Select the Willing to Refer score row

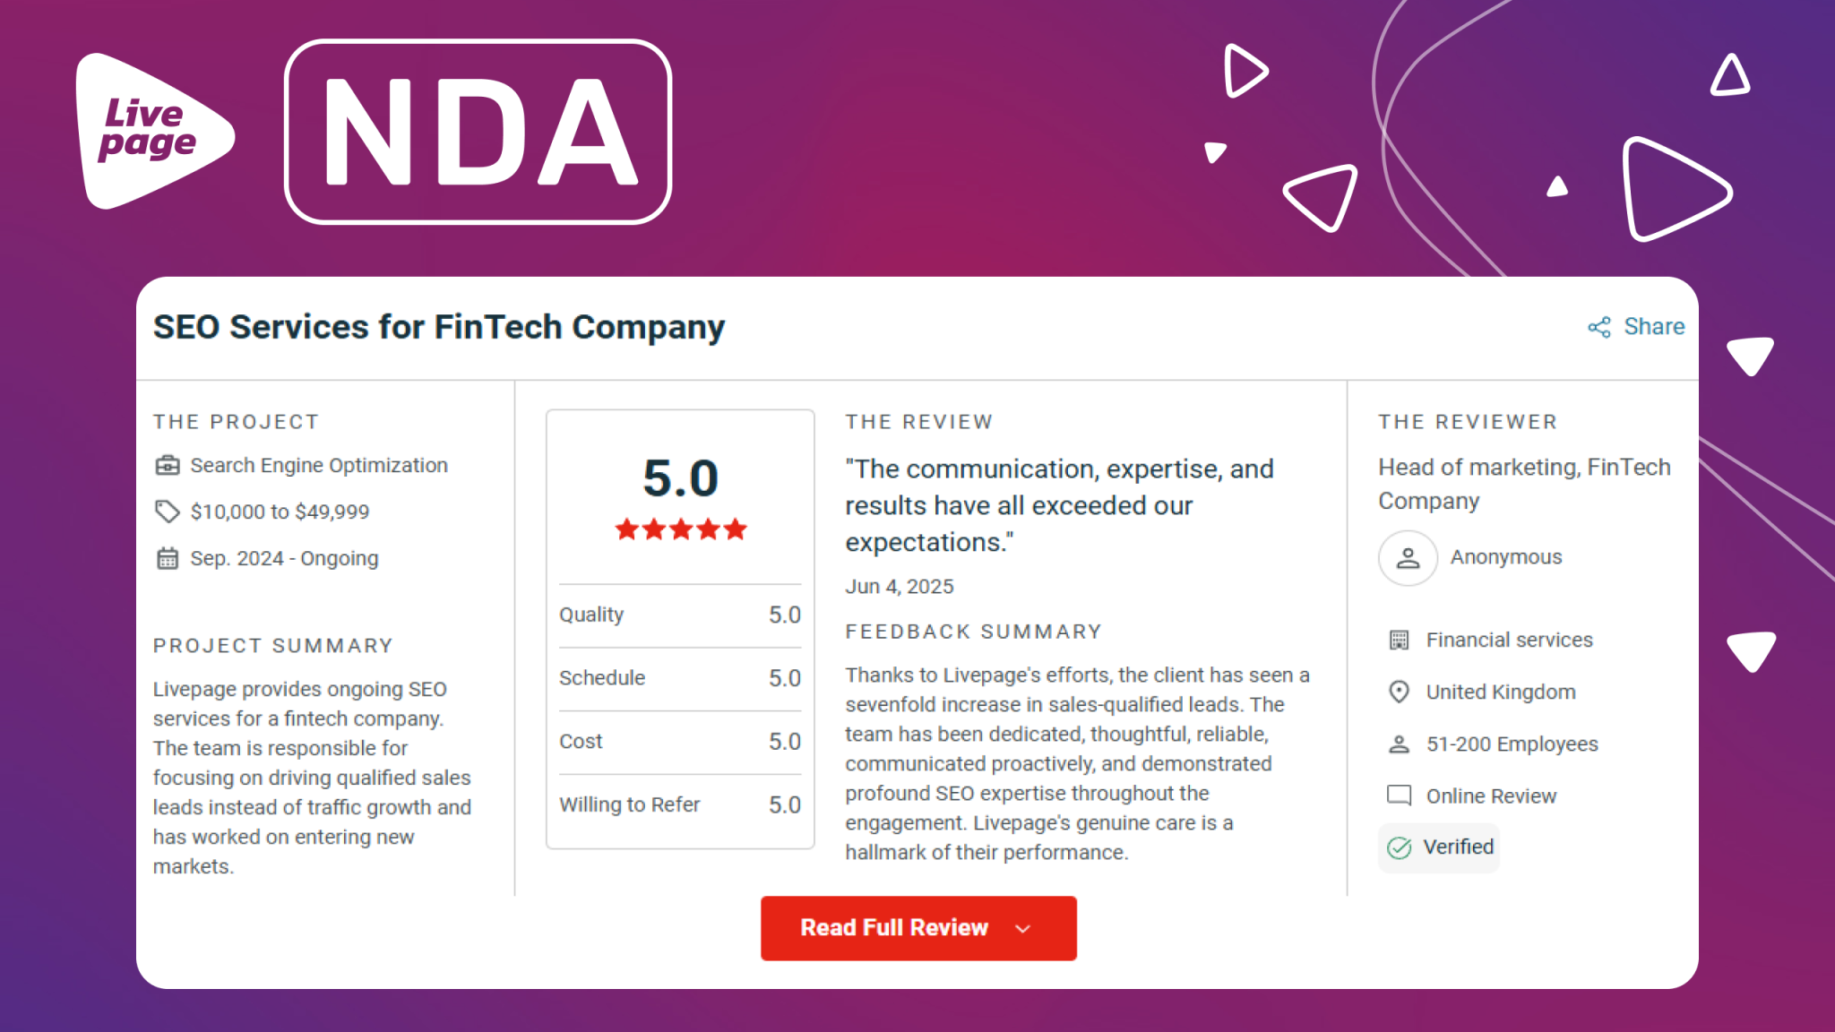(680, 804)
